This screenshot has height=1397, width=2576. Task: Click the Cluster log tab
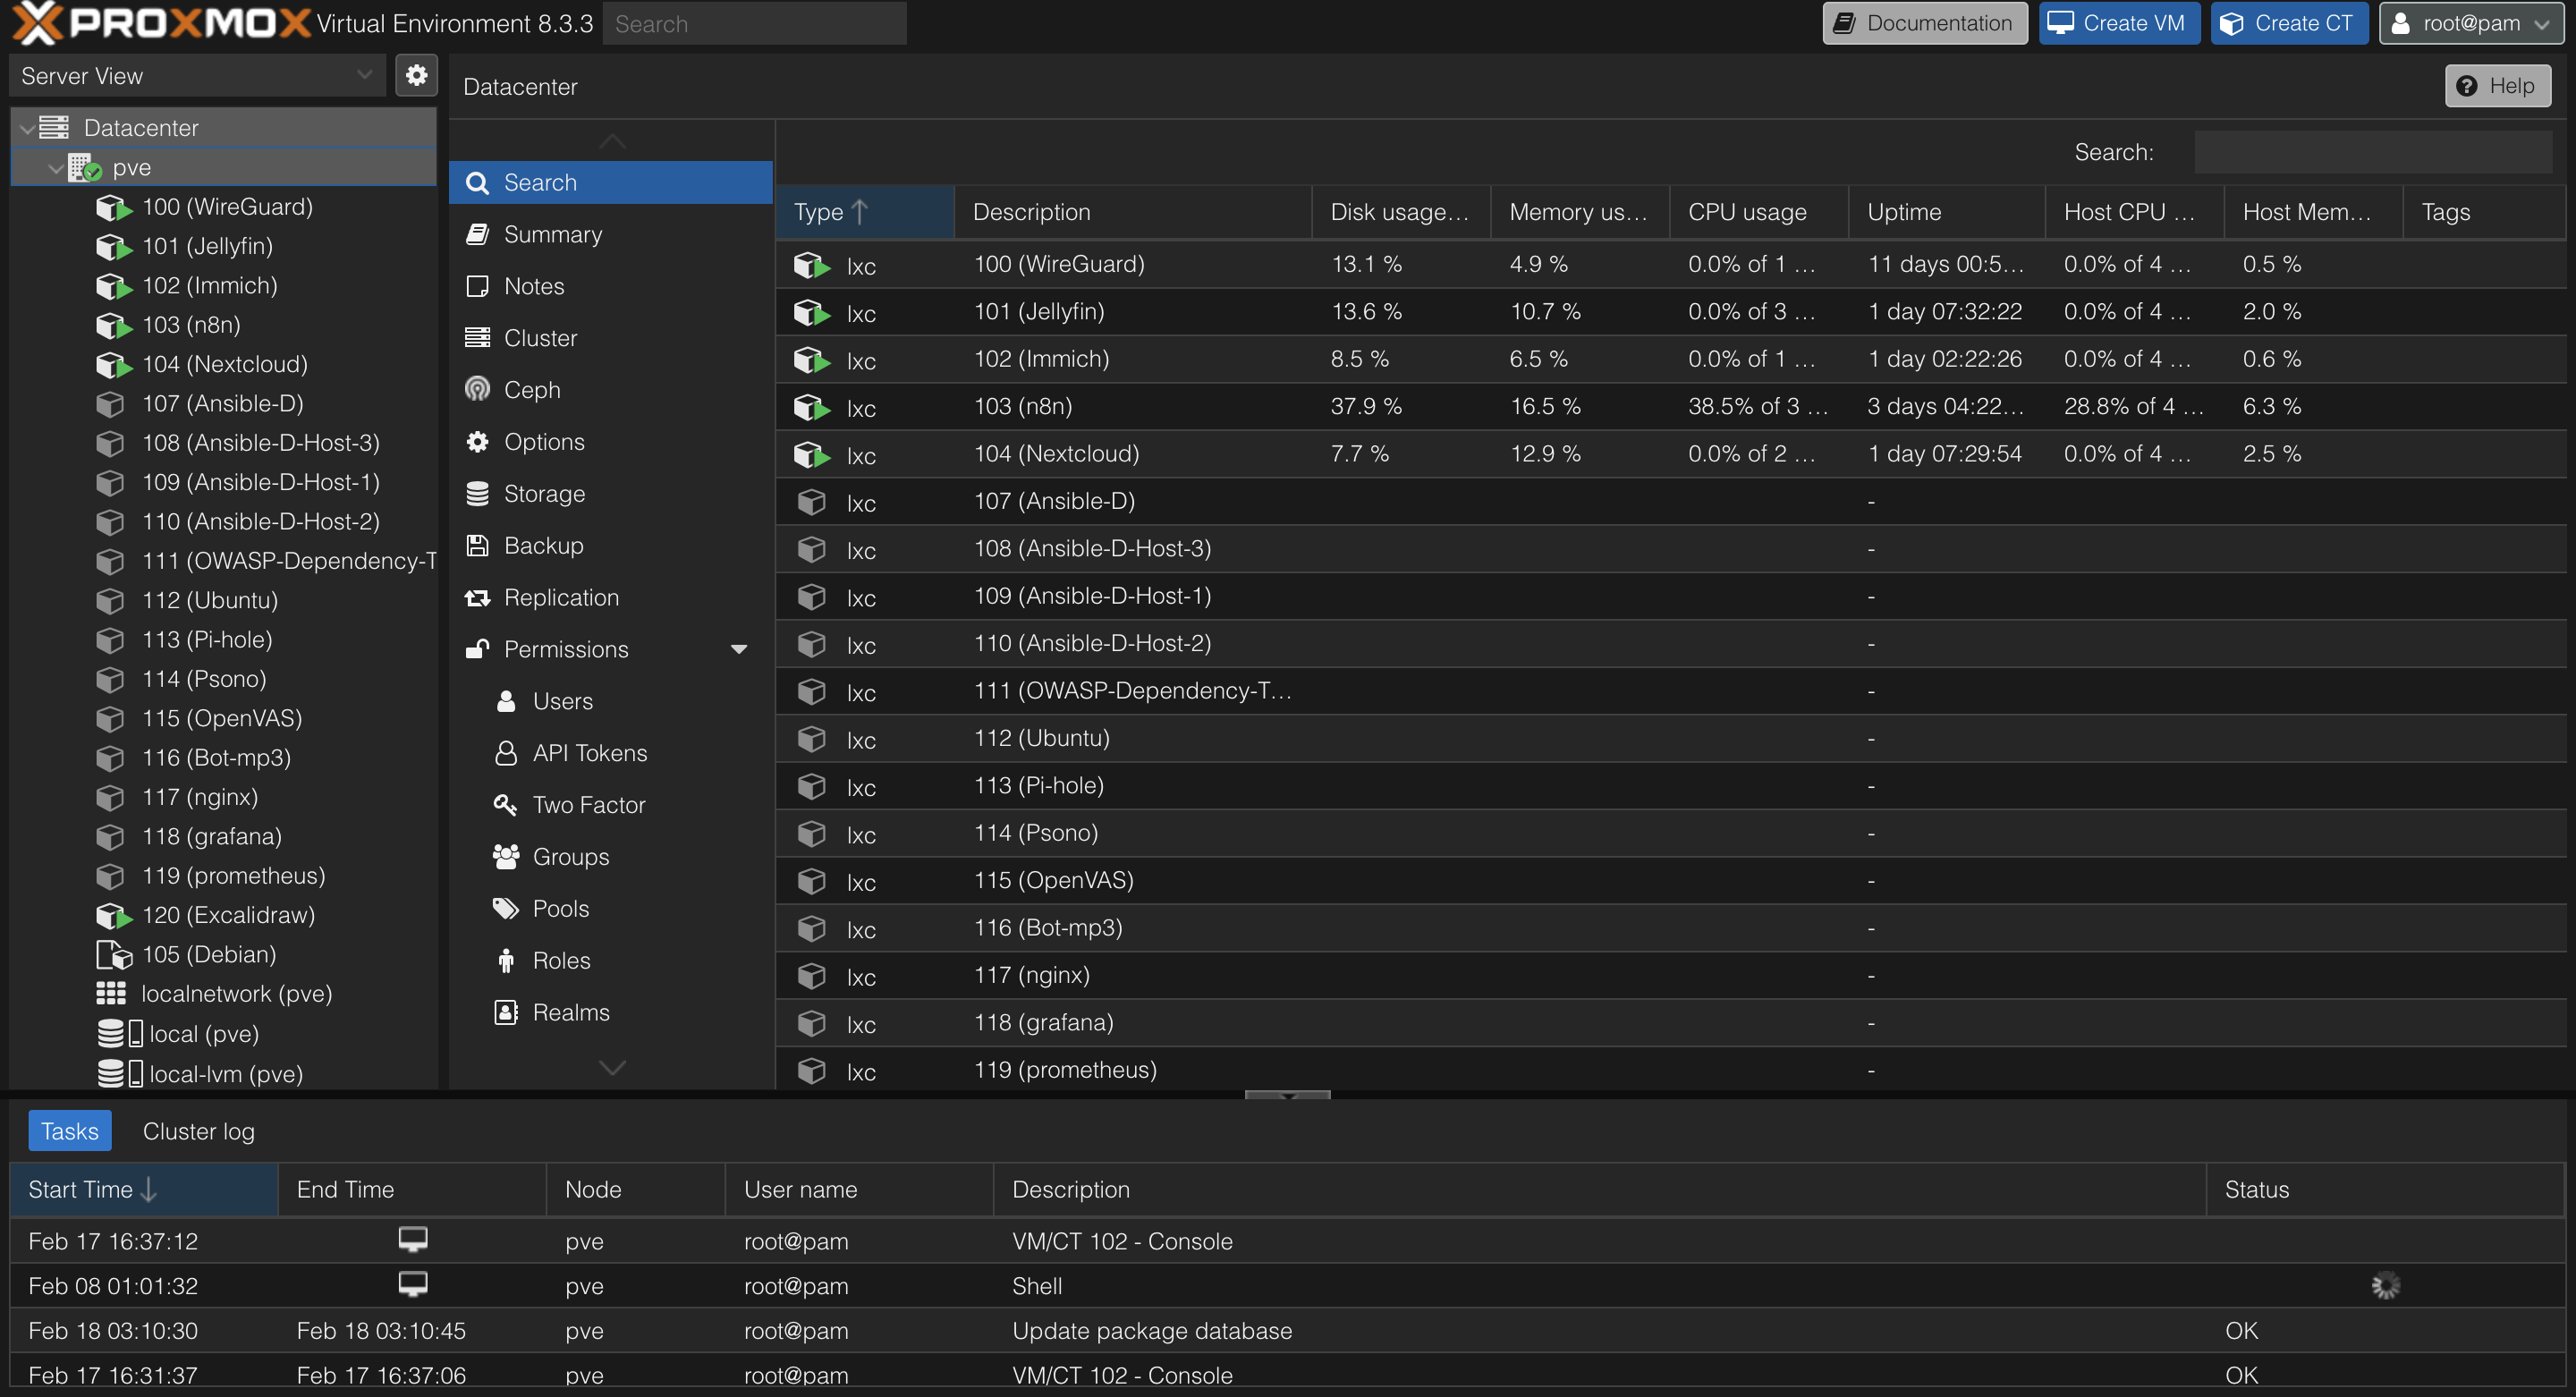[x=198, y=1132]
